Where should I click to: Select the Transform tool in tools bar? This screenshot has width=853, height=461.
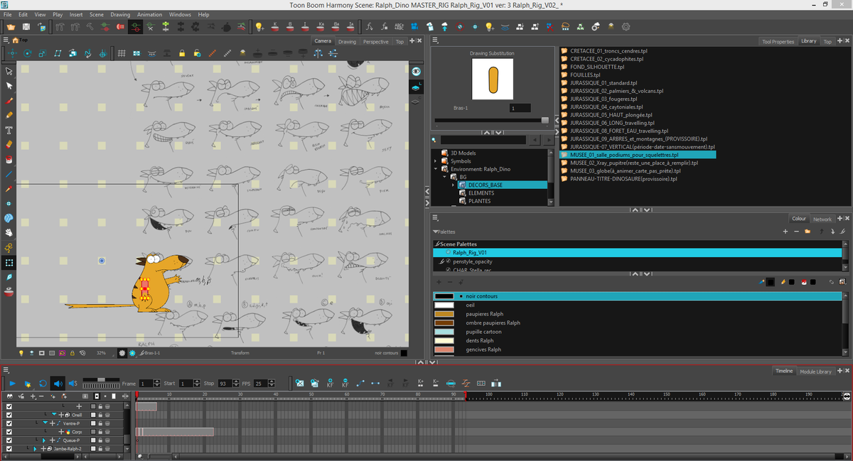point(9,262)
